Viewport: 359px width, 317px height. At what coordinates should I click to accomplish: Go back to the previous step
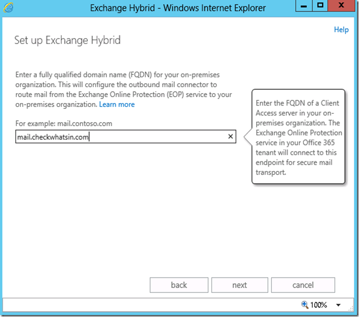[x=179, y=285]
